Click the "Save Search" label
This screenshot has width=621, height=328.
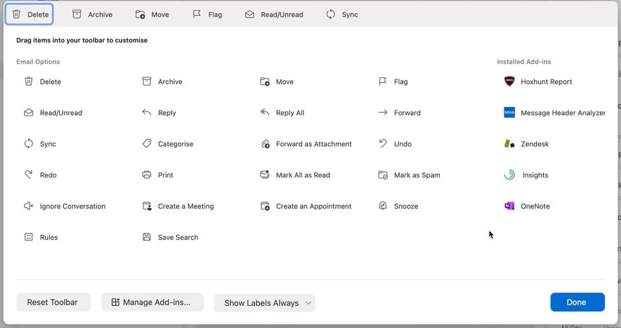point(178,237)
